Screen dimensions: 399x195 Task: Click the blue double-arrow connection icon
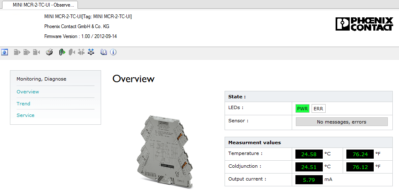91,52
